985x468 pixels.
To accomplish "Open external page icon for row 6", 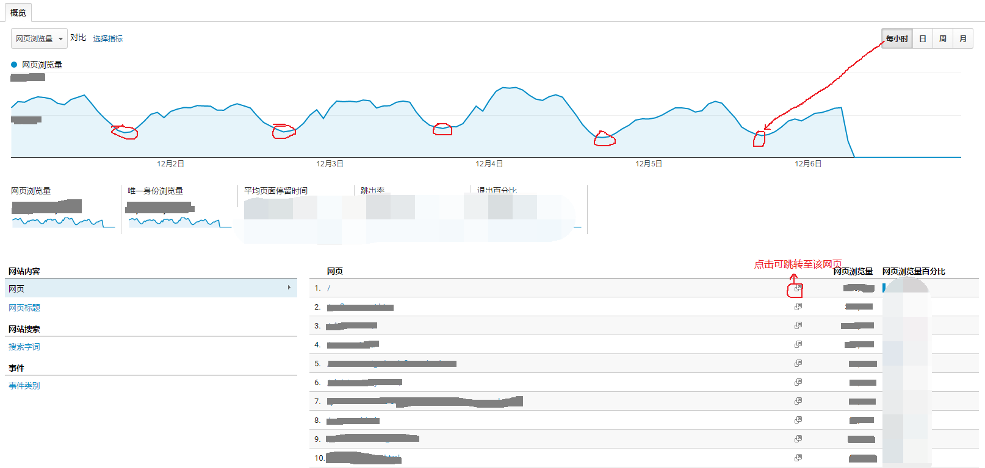I will pos(798,383).
